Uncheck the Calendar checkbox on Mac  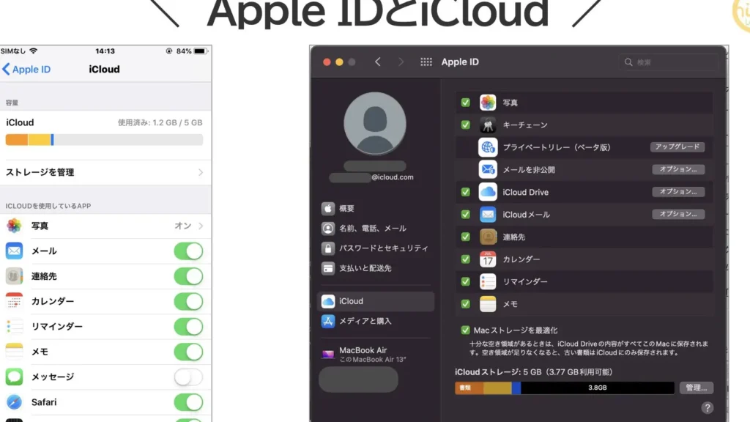(x=465, y=259)
